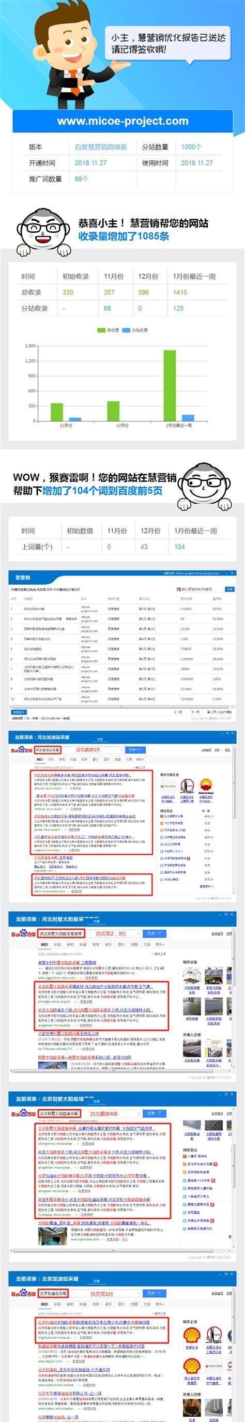Click the 当前词条：河北加油站采暖 panel header
The height and width of the screenshot is (1422, 245).
(122, 737)
